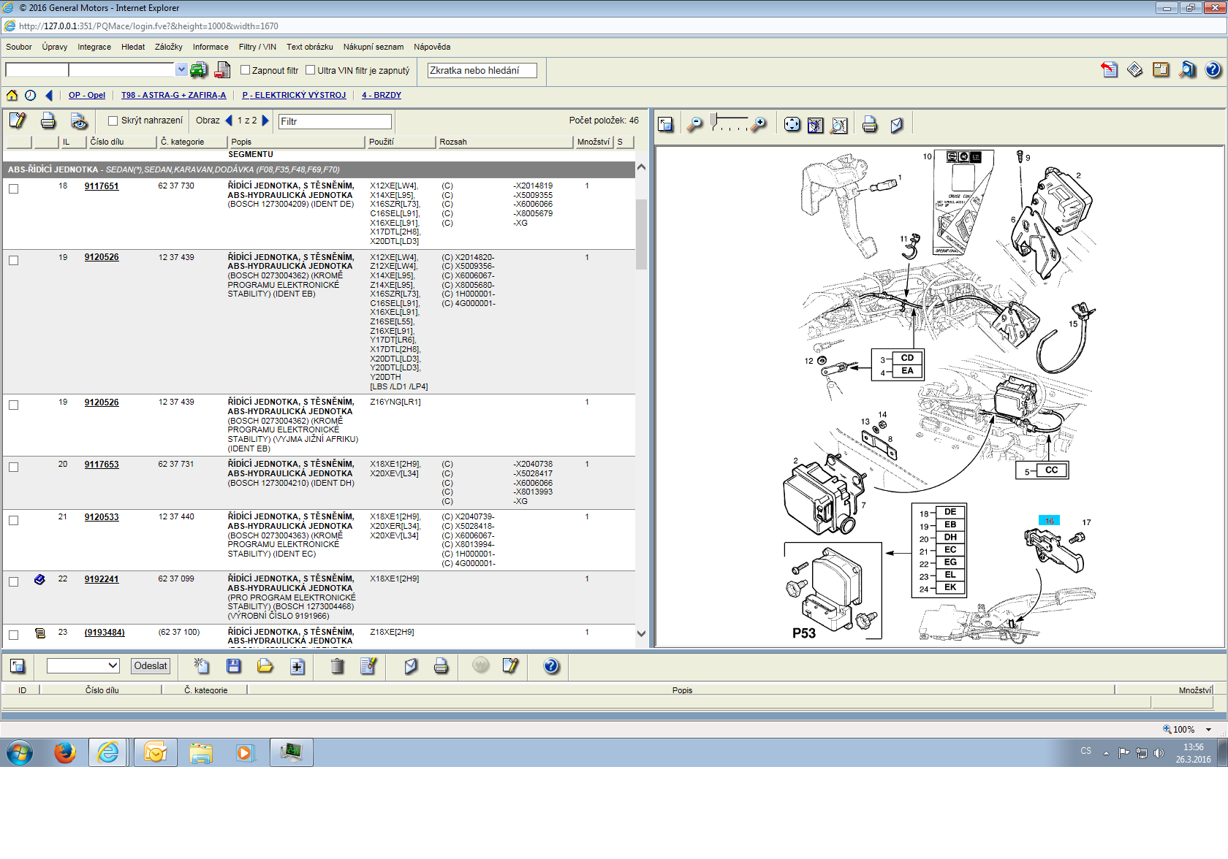
Task: Open the search book icon in top toolbar
Action: tap(1188, 70)
